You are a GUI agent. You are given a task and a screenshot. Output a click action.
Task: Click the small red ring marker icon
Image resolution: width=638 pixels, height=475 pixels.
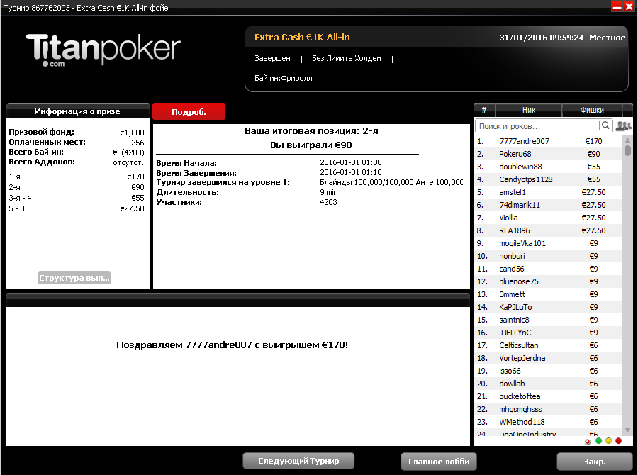588,442
